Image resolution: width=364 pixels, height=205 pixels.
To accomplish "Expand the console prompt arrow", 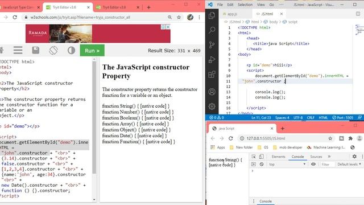I will (253, 171).
